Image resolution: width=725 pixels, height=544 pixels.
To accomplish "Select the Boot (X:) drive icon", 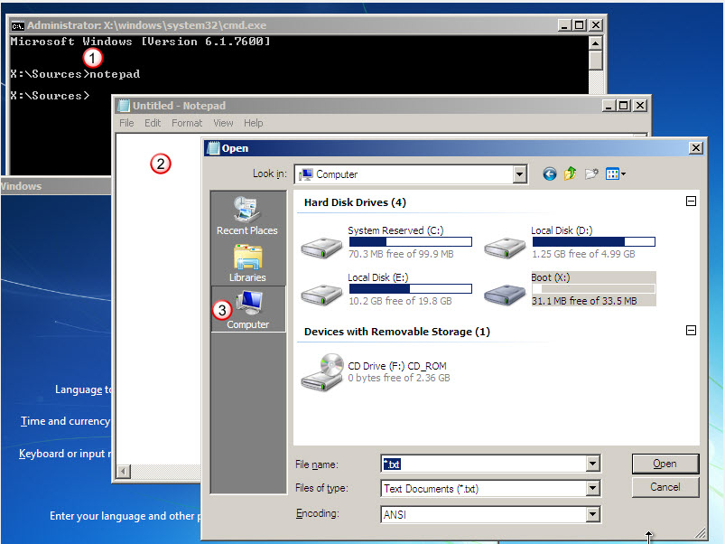I will [x=505, y=295].
